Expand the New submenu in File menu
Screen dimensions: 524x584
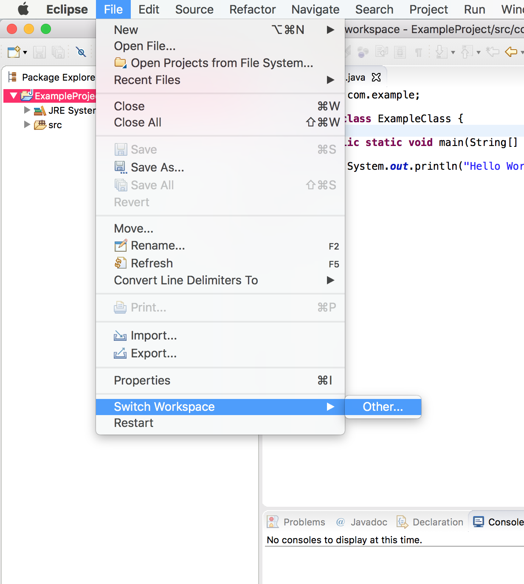pos(220,30)
